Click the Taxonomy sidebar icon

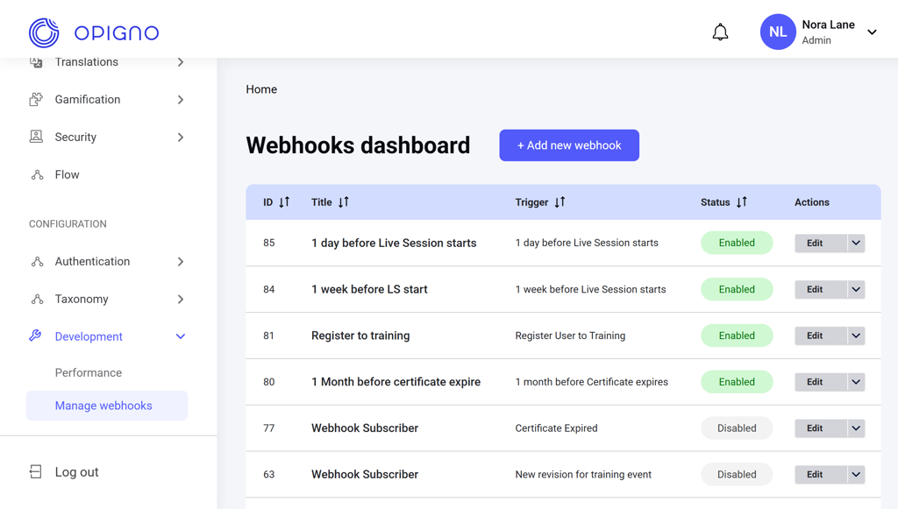(37, 299)
